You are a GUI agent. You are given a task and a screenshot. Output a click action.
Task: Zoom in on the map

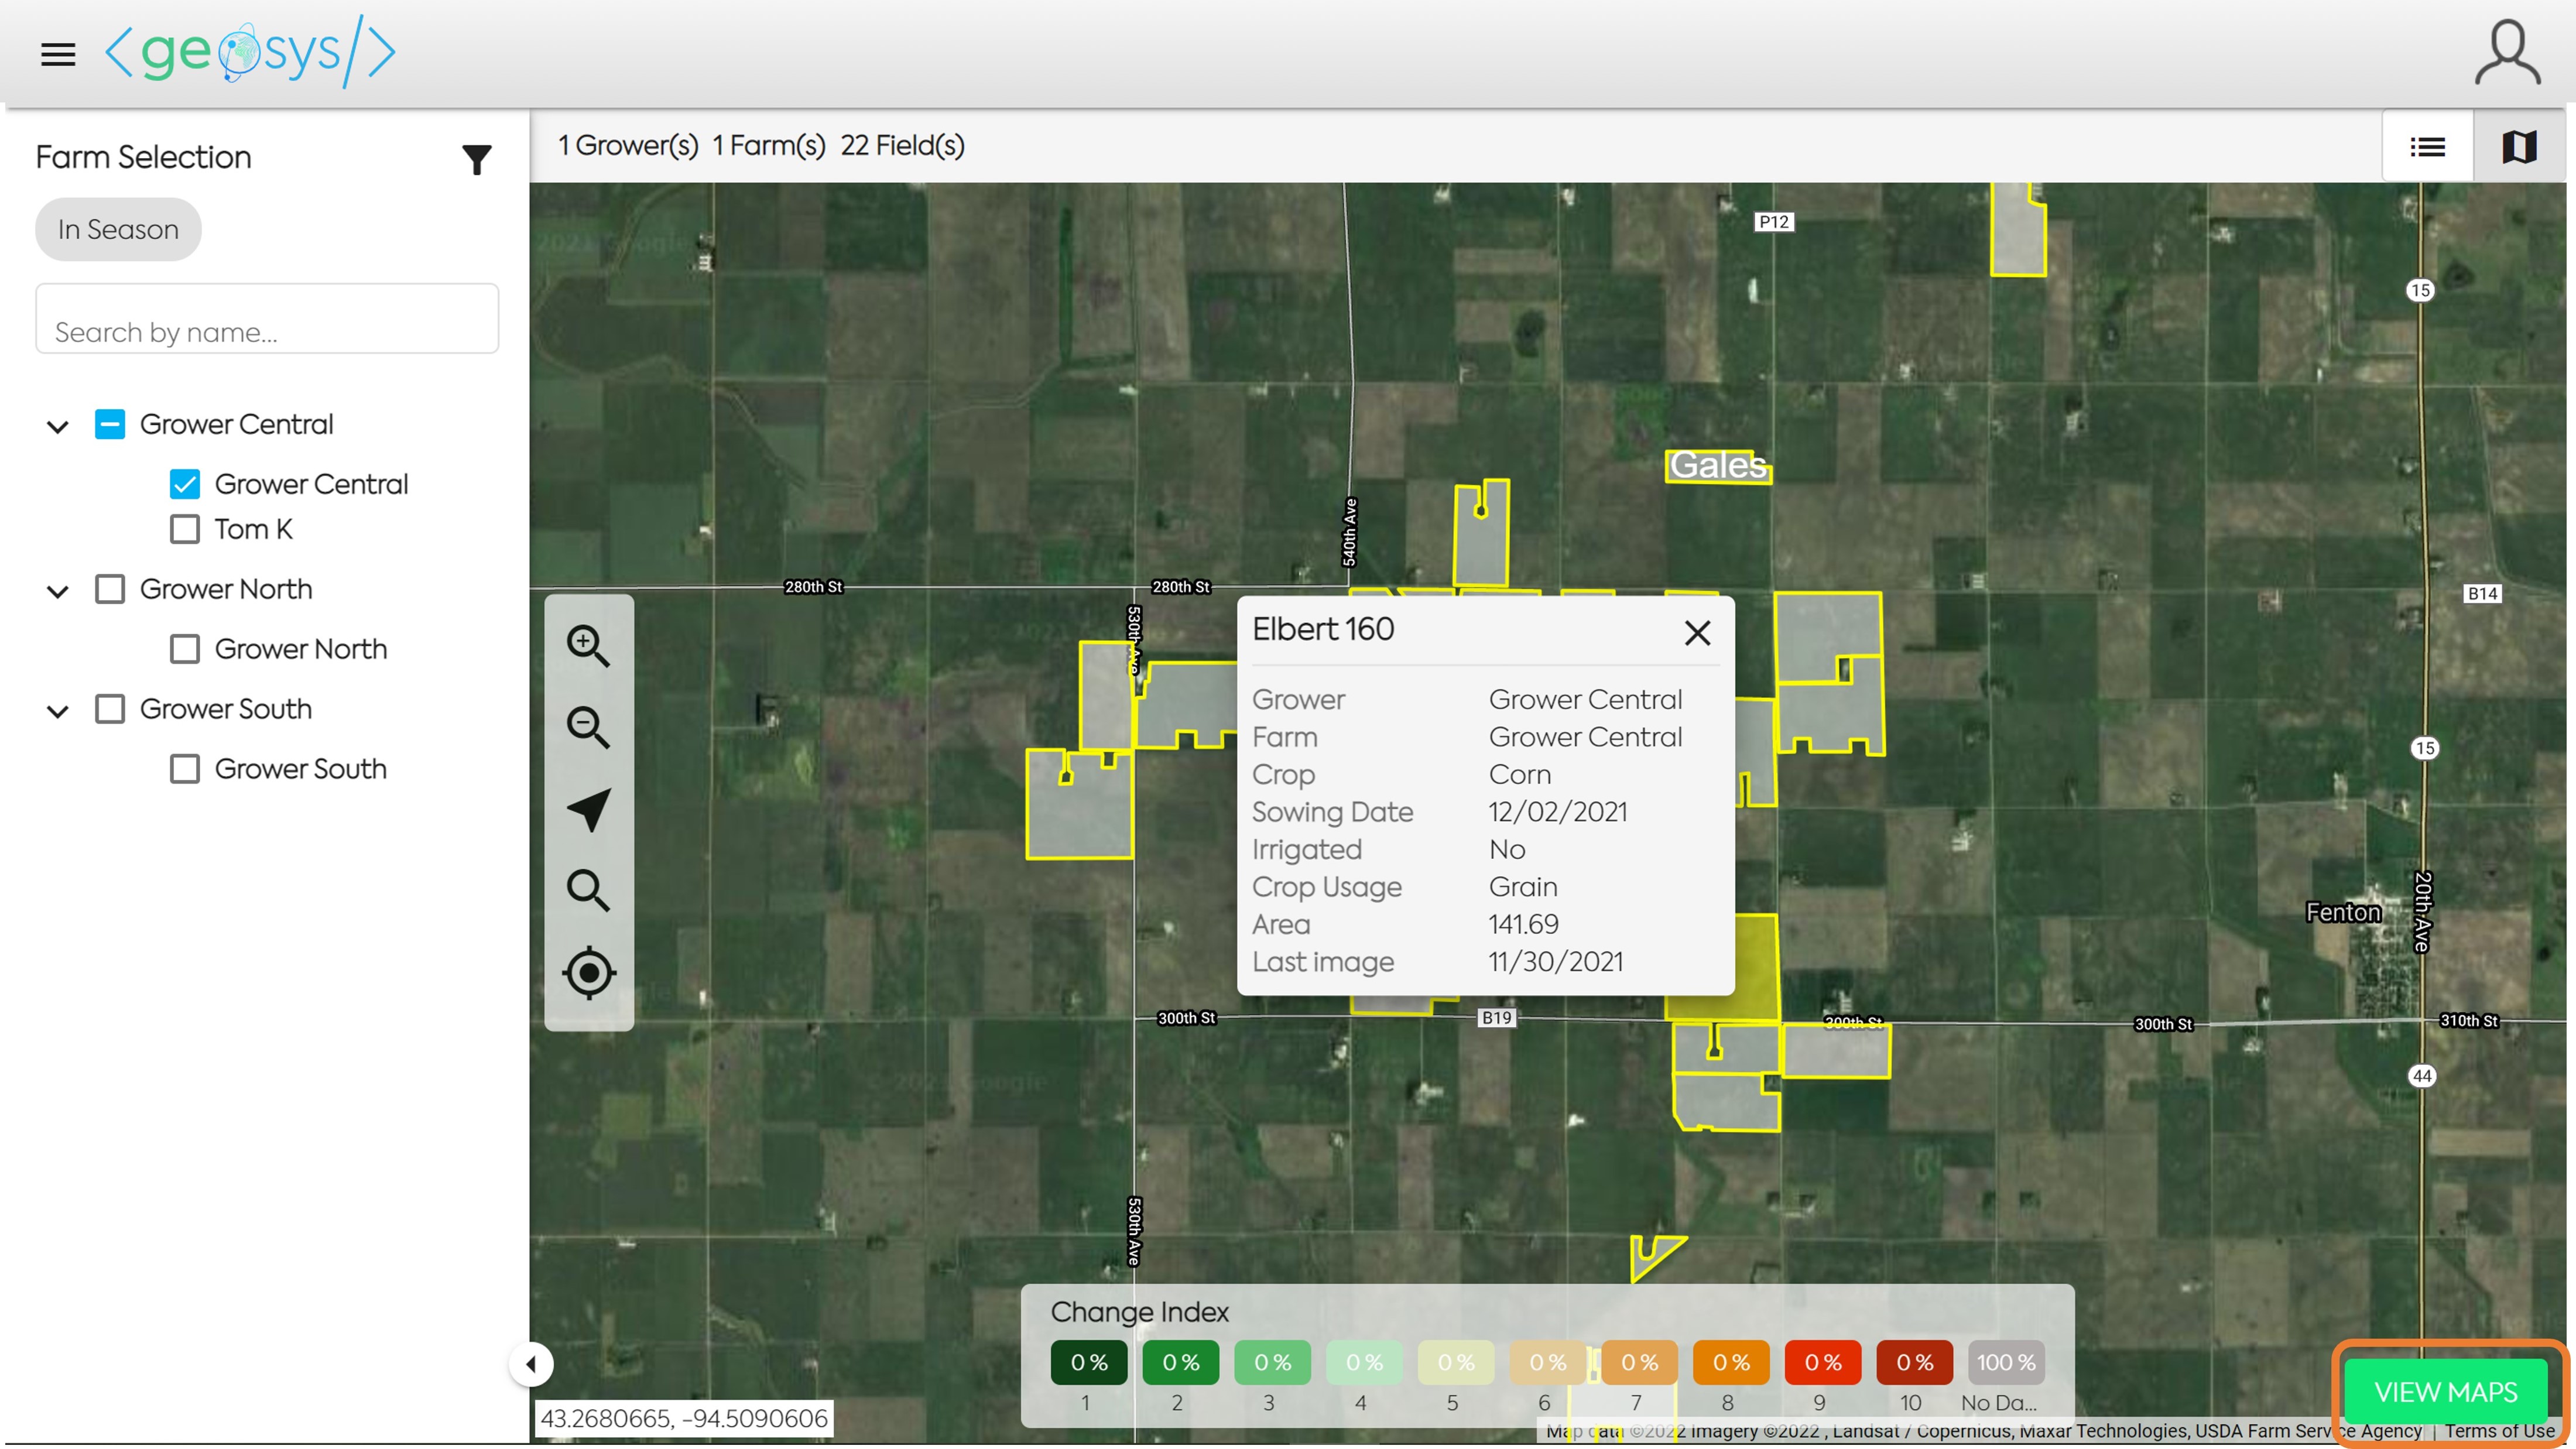(x=588, y=646)
